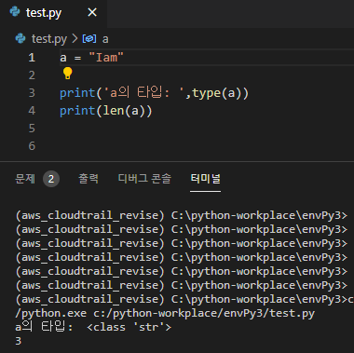Click line number 1 in the gutter
The height and width of the screenshot is (353, 354).
pyautogui.click(x=32, y=58)
